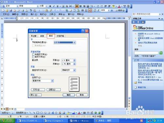Image resolution: width=164 pixels, height=123 pixels.
Task: Click the 行号 button
Action: (38, 90)
